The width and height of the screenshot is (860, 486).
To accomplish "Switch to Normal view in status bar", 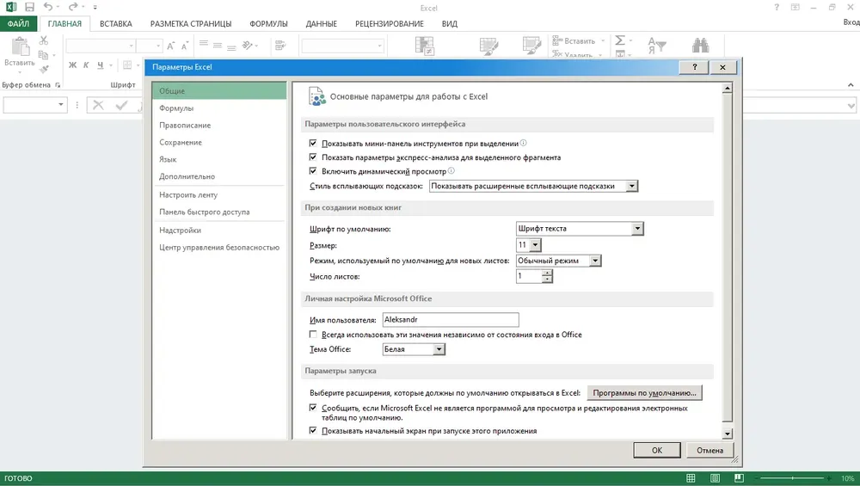I will click(691, 478).
